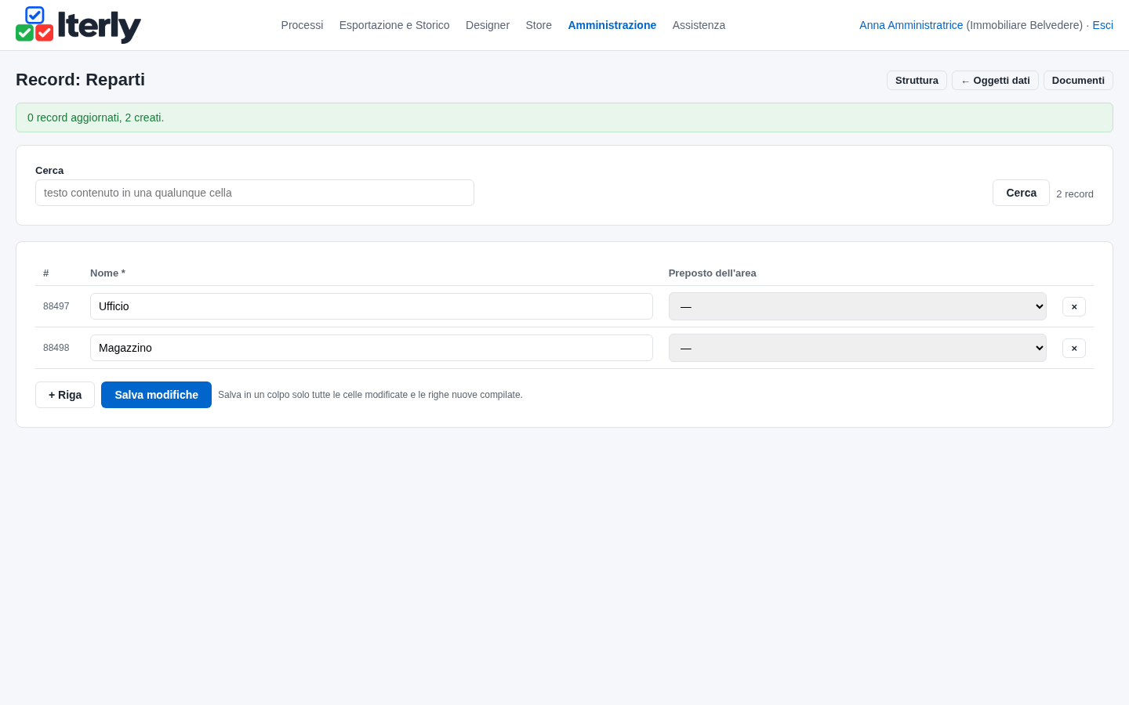Open Preposto dell'area dropdown for Magazzino
This screenshot has height=705, width=1129.
[x=857, y=348]
